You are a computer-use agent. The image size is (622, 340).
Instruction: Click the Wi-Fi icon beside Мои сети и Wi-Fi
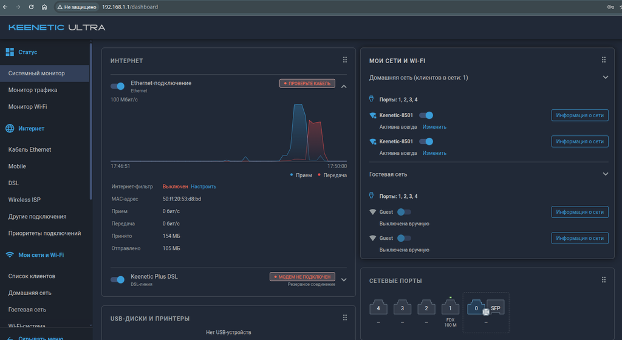(x=10, y=255)
